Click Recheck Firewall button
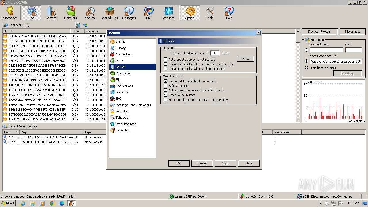The height and width of the screenshot is (207, 368). [x=320, y=32]
